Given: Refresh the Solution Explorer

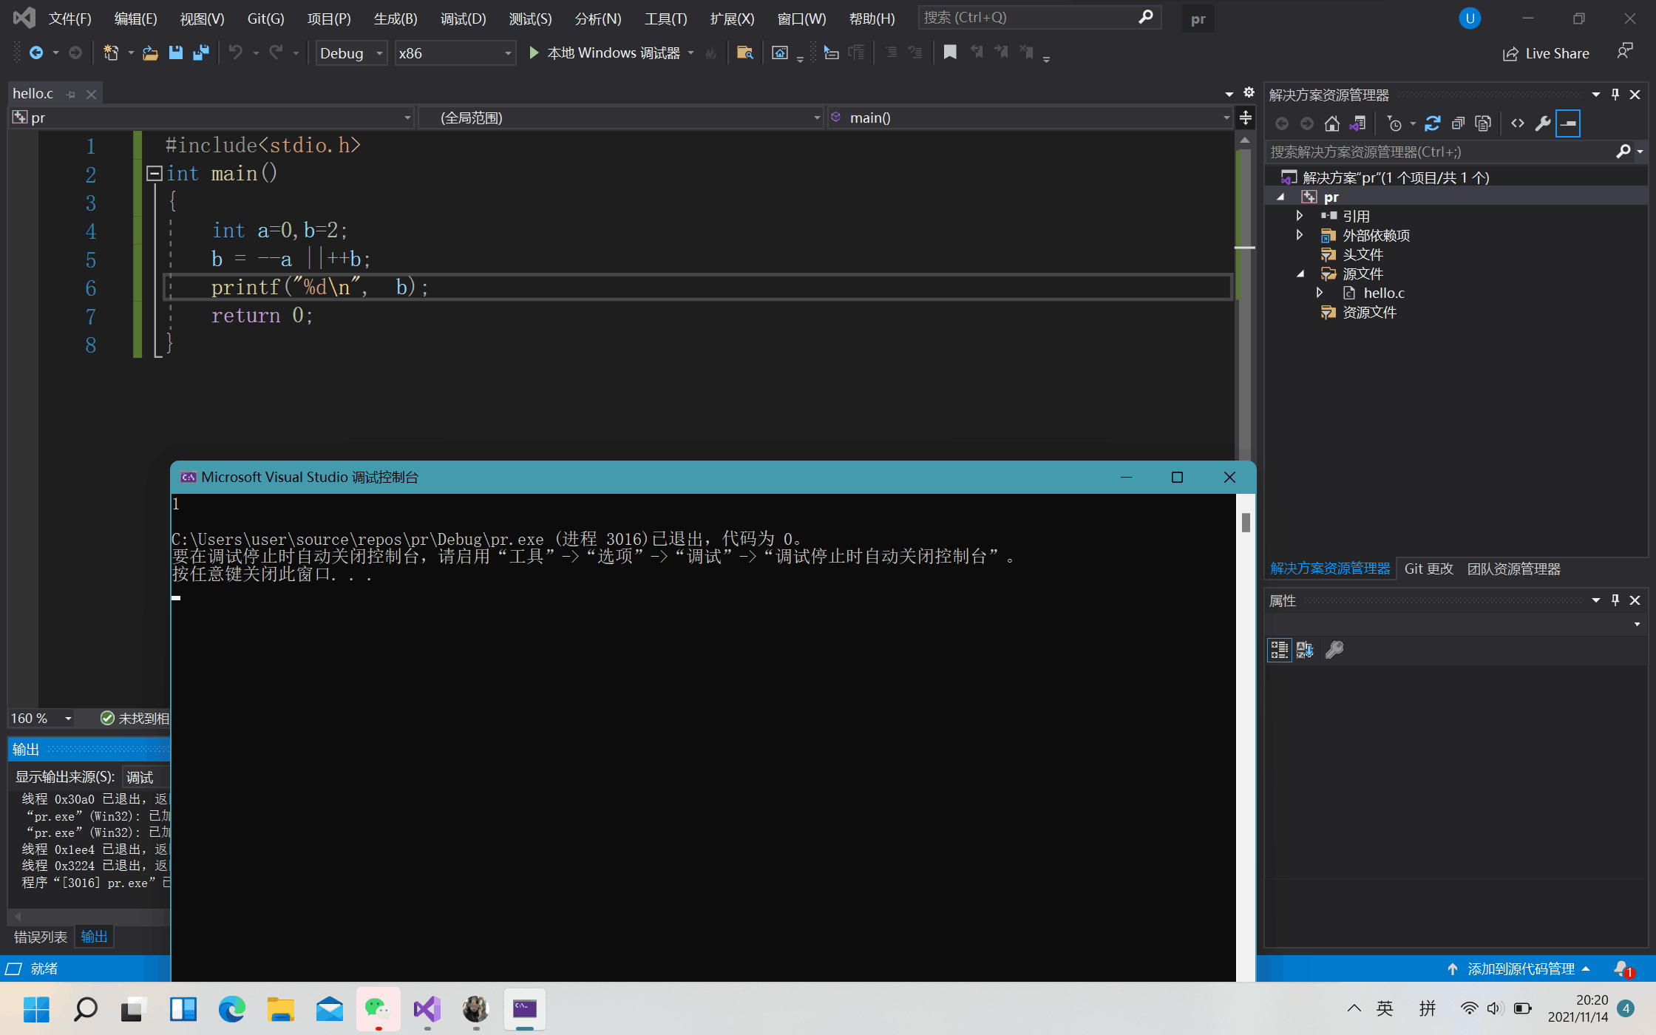Looking at the screenshot, I should [x=1433, y=123].
